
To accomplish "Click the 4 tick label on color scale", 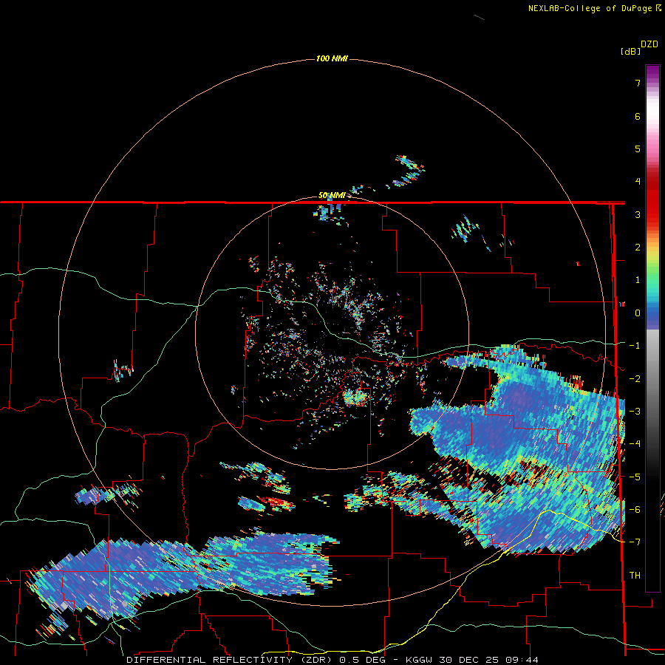I will (638, 182).
